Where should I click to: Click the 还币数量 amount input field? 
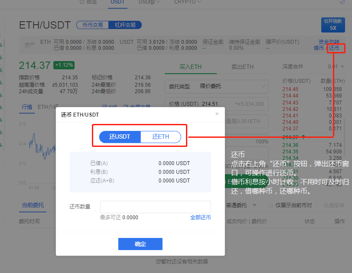click(155, 207)
